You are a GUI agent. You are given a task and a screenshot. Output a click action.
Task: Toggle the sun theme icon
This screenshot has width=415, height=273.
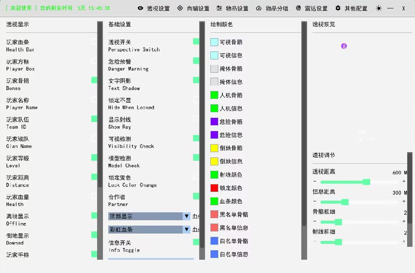(x=379, y=8)
